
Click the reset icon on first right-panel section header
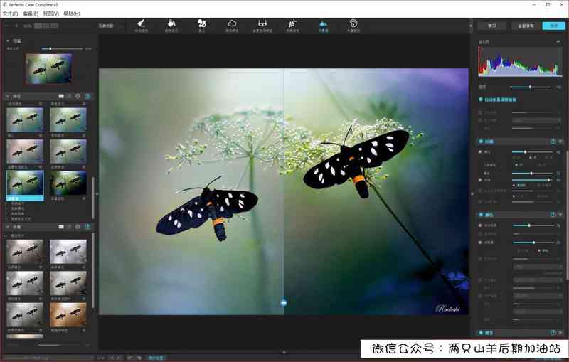click(x=553, y=142)
